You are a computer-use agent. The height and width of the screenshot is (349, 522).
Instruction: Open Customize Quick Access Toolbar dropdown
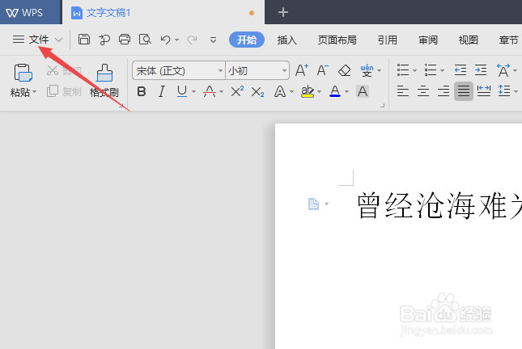click(213, 40)
